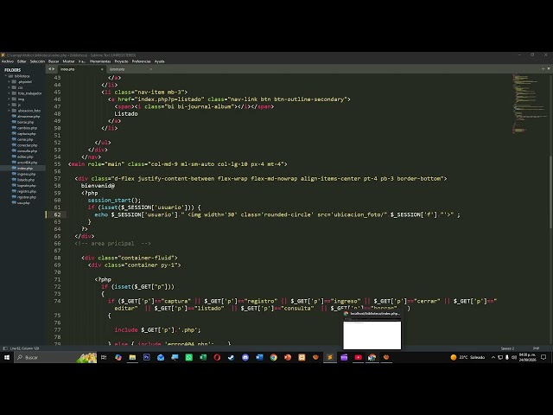Close the index.php tab
The image size is (553, 415).
pos(102,69)
